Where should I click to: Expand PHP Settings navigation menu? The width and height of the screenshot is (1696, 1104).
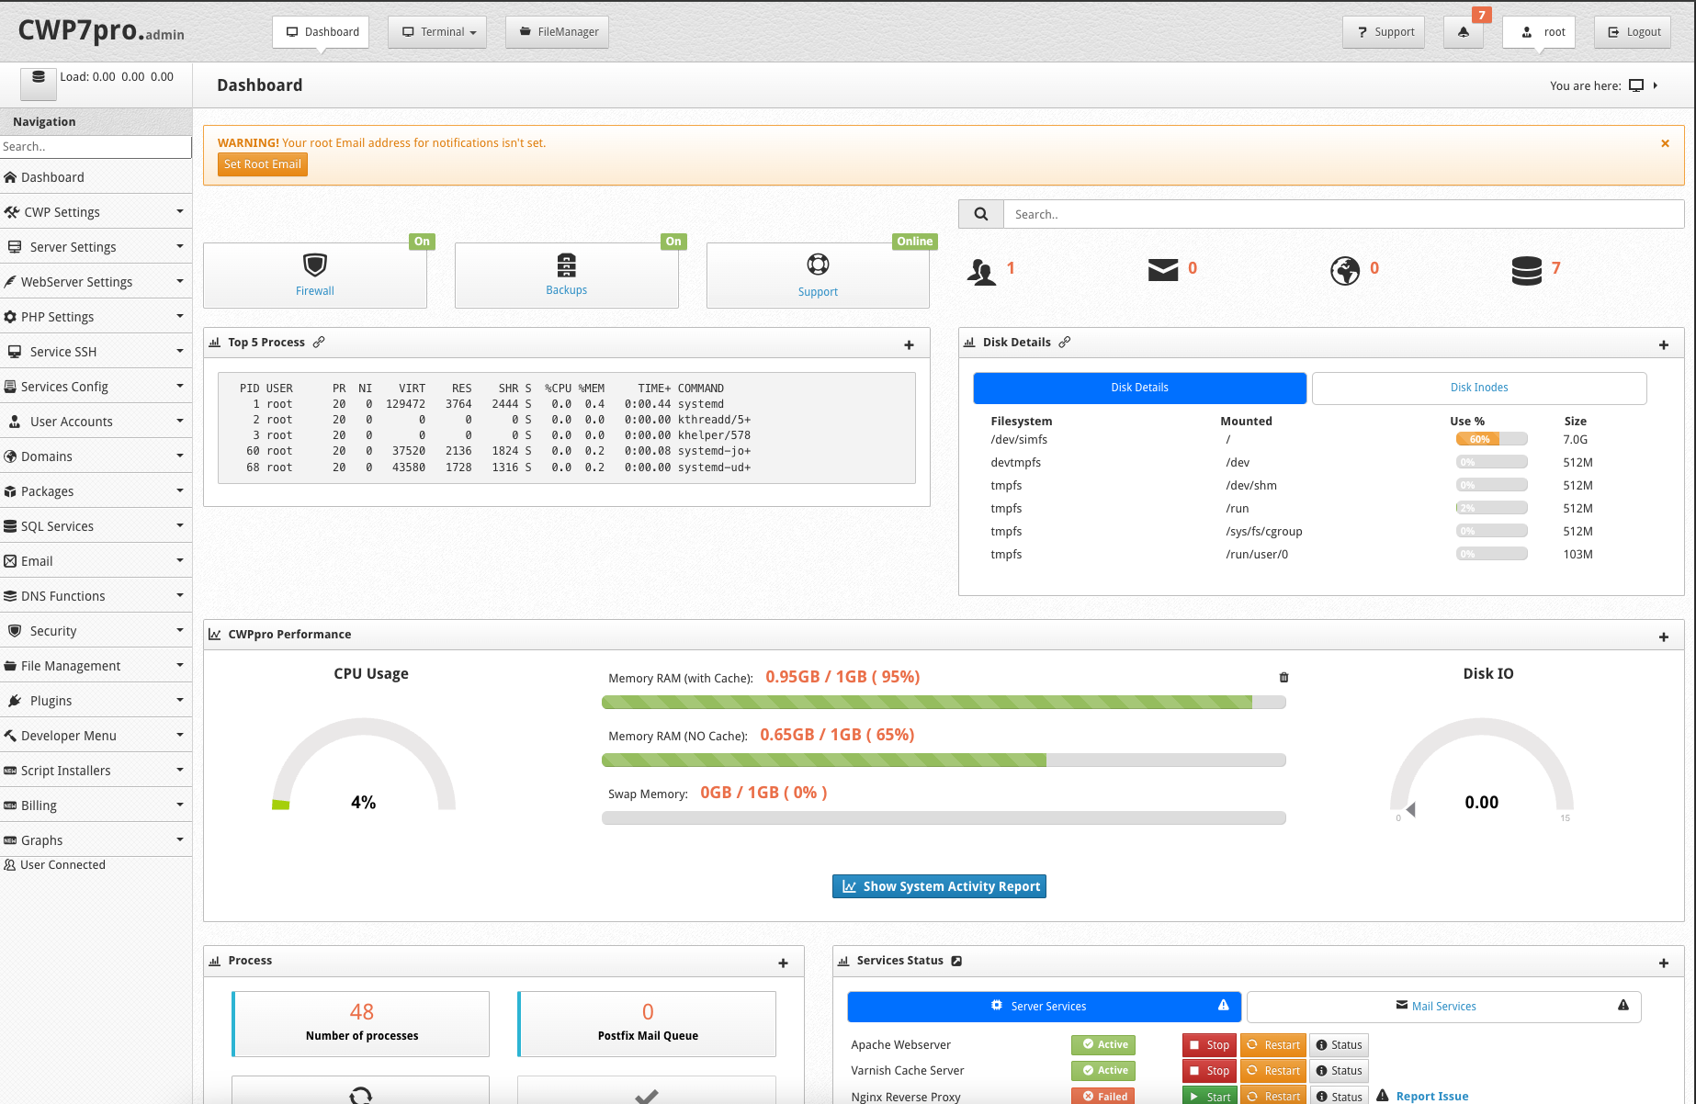pyautogui.click(x=96, y=317)
